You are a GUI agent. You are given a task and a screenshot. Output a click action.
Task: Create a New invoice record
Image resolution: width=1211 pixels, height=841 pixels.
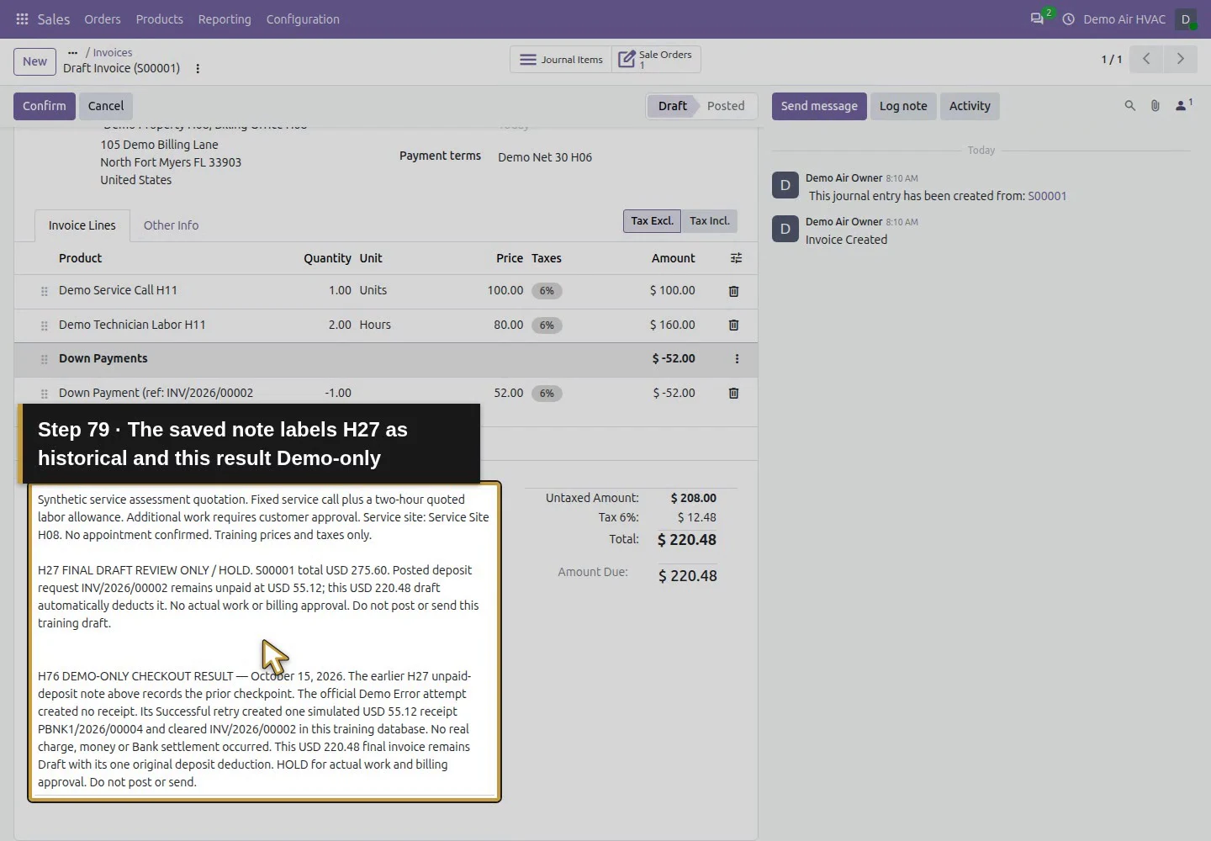point(35,61)
